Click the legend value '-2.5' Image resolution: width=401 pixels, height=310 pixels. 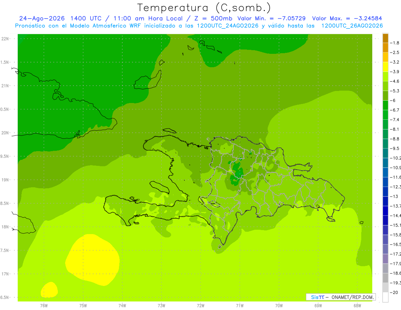pyautogui.click(x=395, y=53)
